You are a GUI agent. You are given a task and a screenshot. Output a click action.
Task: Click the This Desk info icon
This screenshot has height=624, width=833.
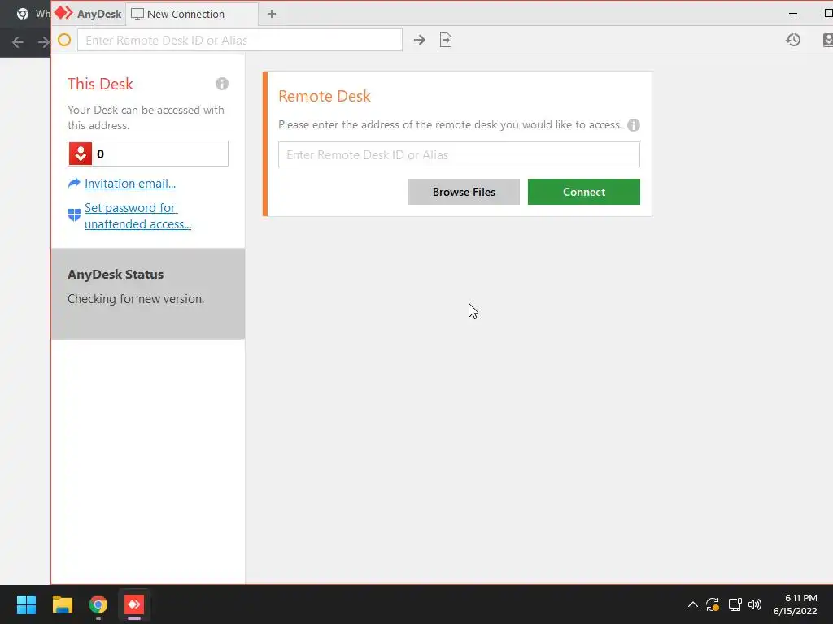[222, 84]
